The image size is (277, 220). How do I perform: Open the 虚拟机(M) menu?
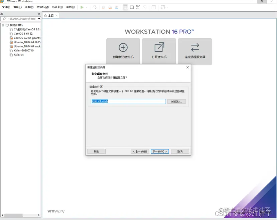tap(43, 7)
